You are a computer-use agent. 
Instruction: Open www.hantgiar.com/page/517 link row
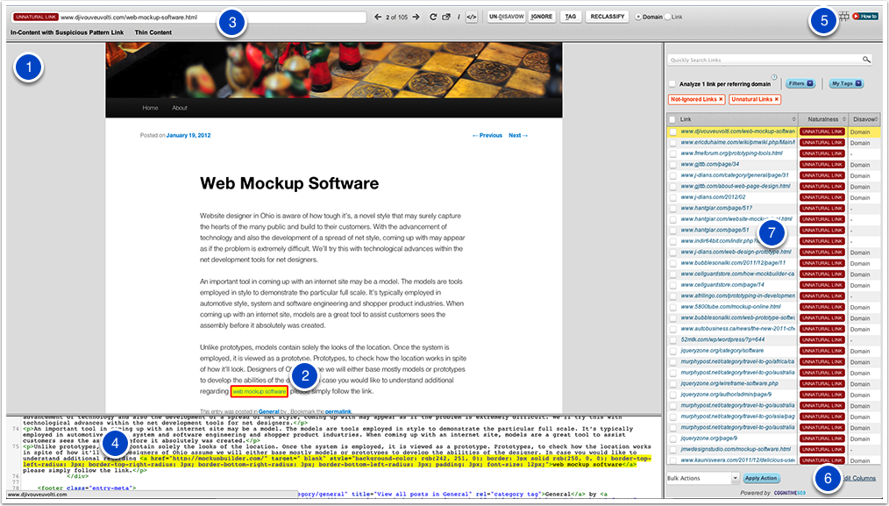pyautogui.click(x=716, y=208)
